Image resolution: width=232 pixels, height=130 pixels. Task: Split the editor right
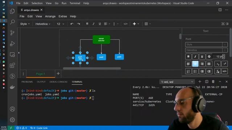click(x=220, y=10)
